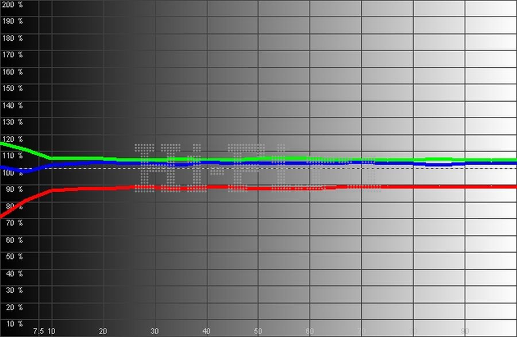
Task: Click the 7.5 x-axis label
Action: coord(38,331)
